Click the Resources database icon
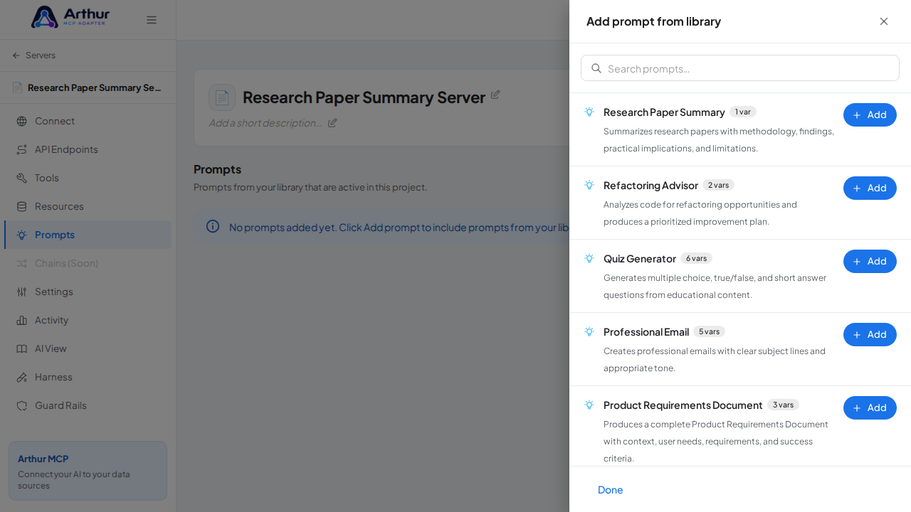911x512 pixels. [x=22, y=206]
